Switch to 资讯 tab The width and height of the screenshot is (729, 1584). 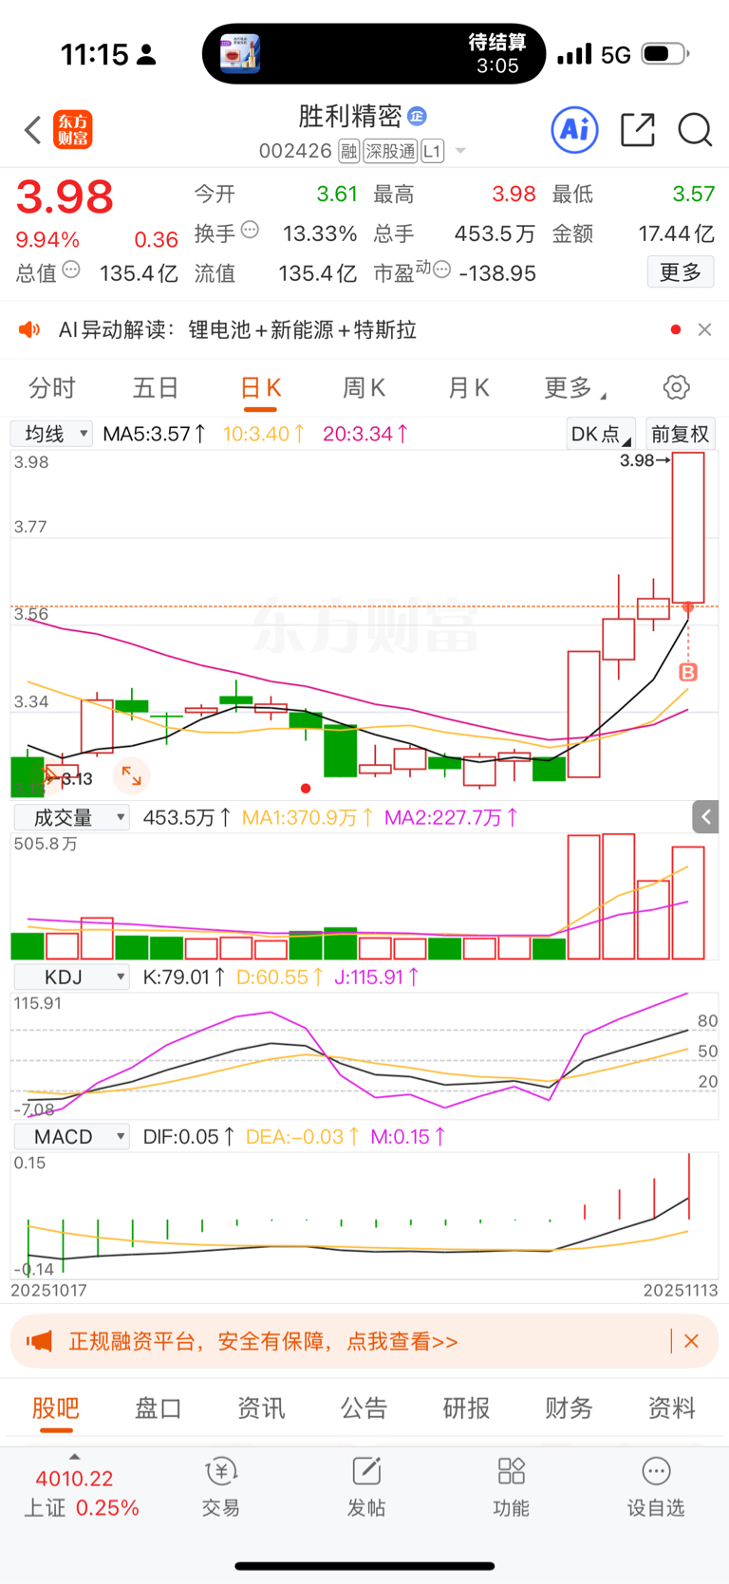point(261,1407)
